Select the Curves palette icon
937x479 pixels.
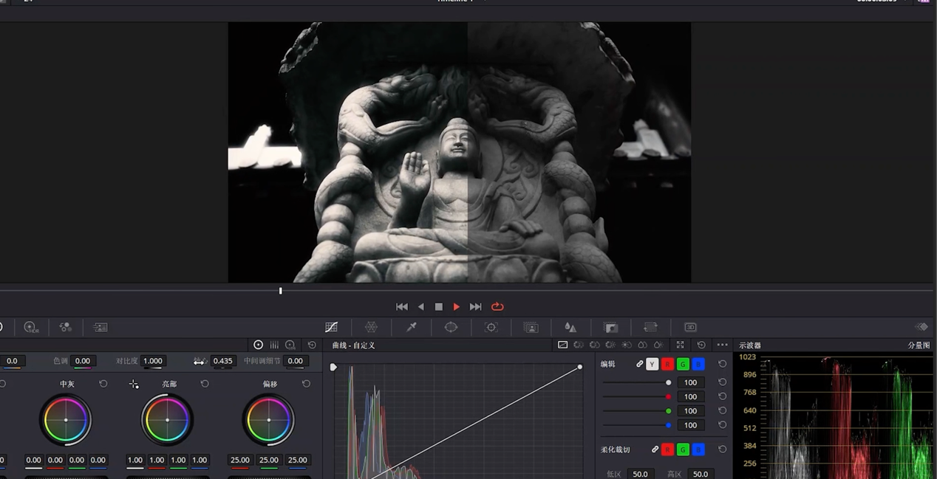point(331,327)
